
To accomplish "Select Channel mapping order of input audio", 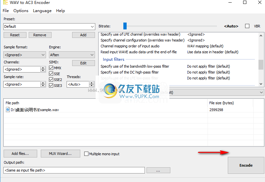I will tap(130, 46).
